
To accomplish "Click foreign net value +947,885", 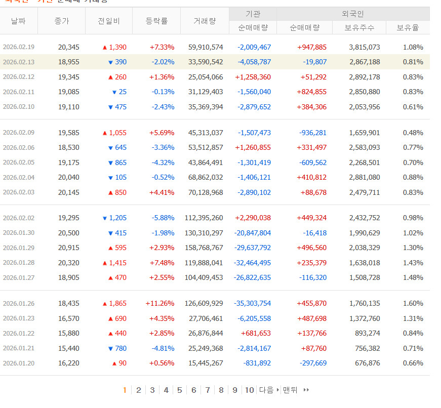I will [x=312, y=47].
